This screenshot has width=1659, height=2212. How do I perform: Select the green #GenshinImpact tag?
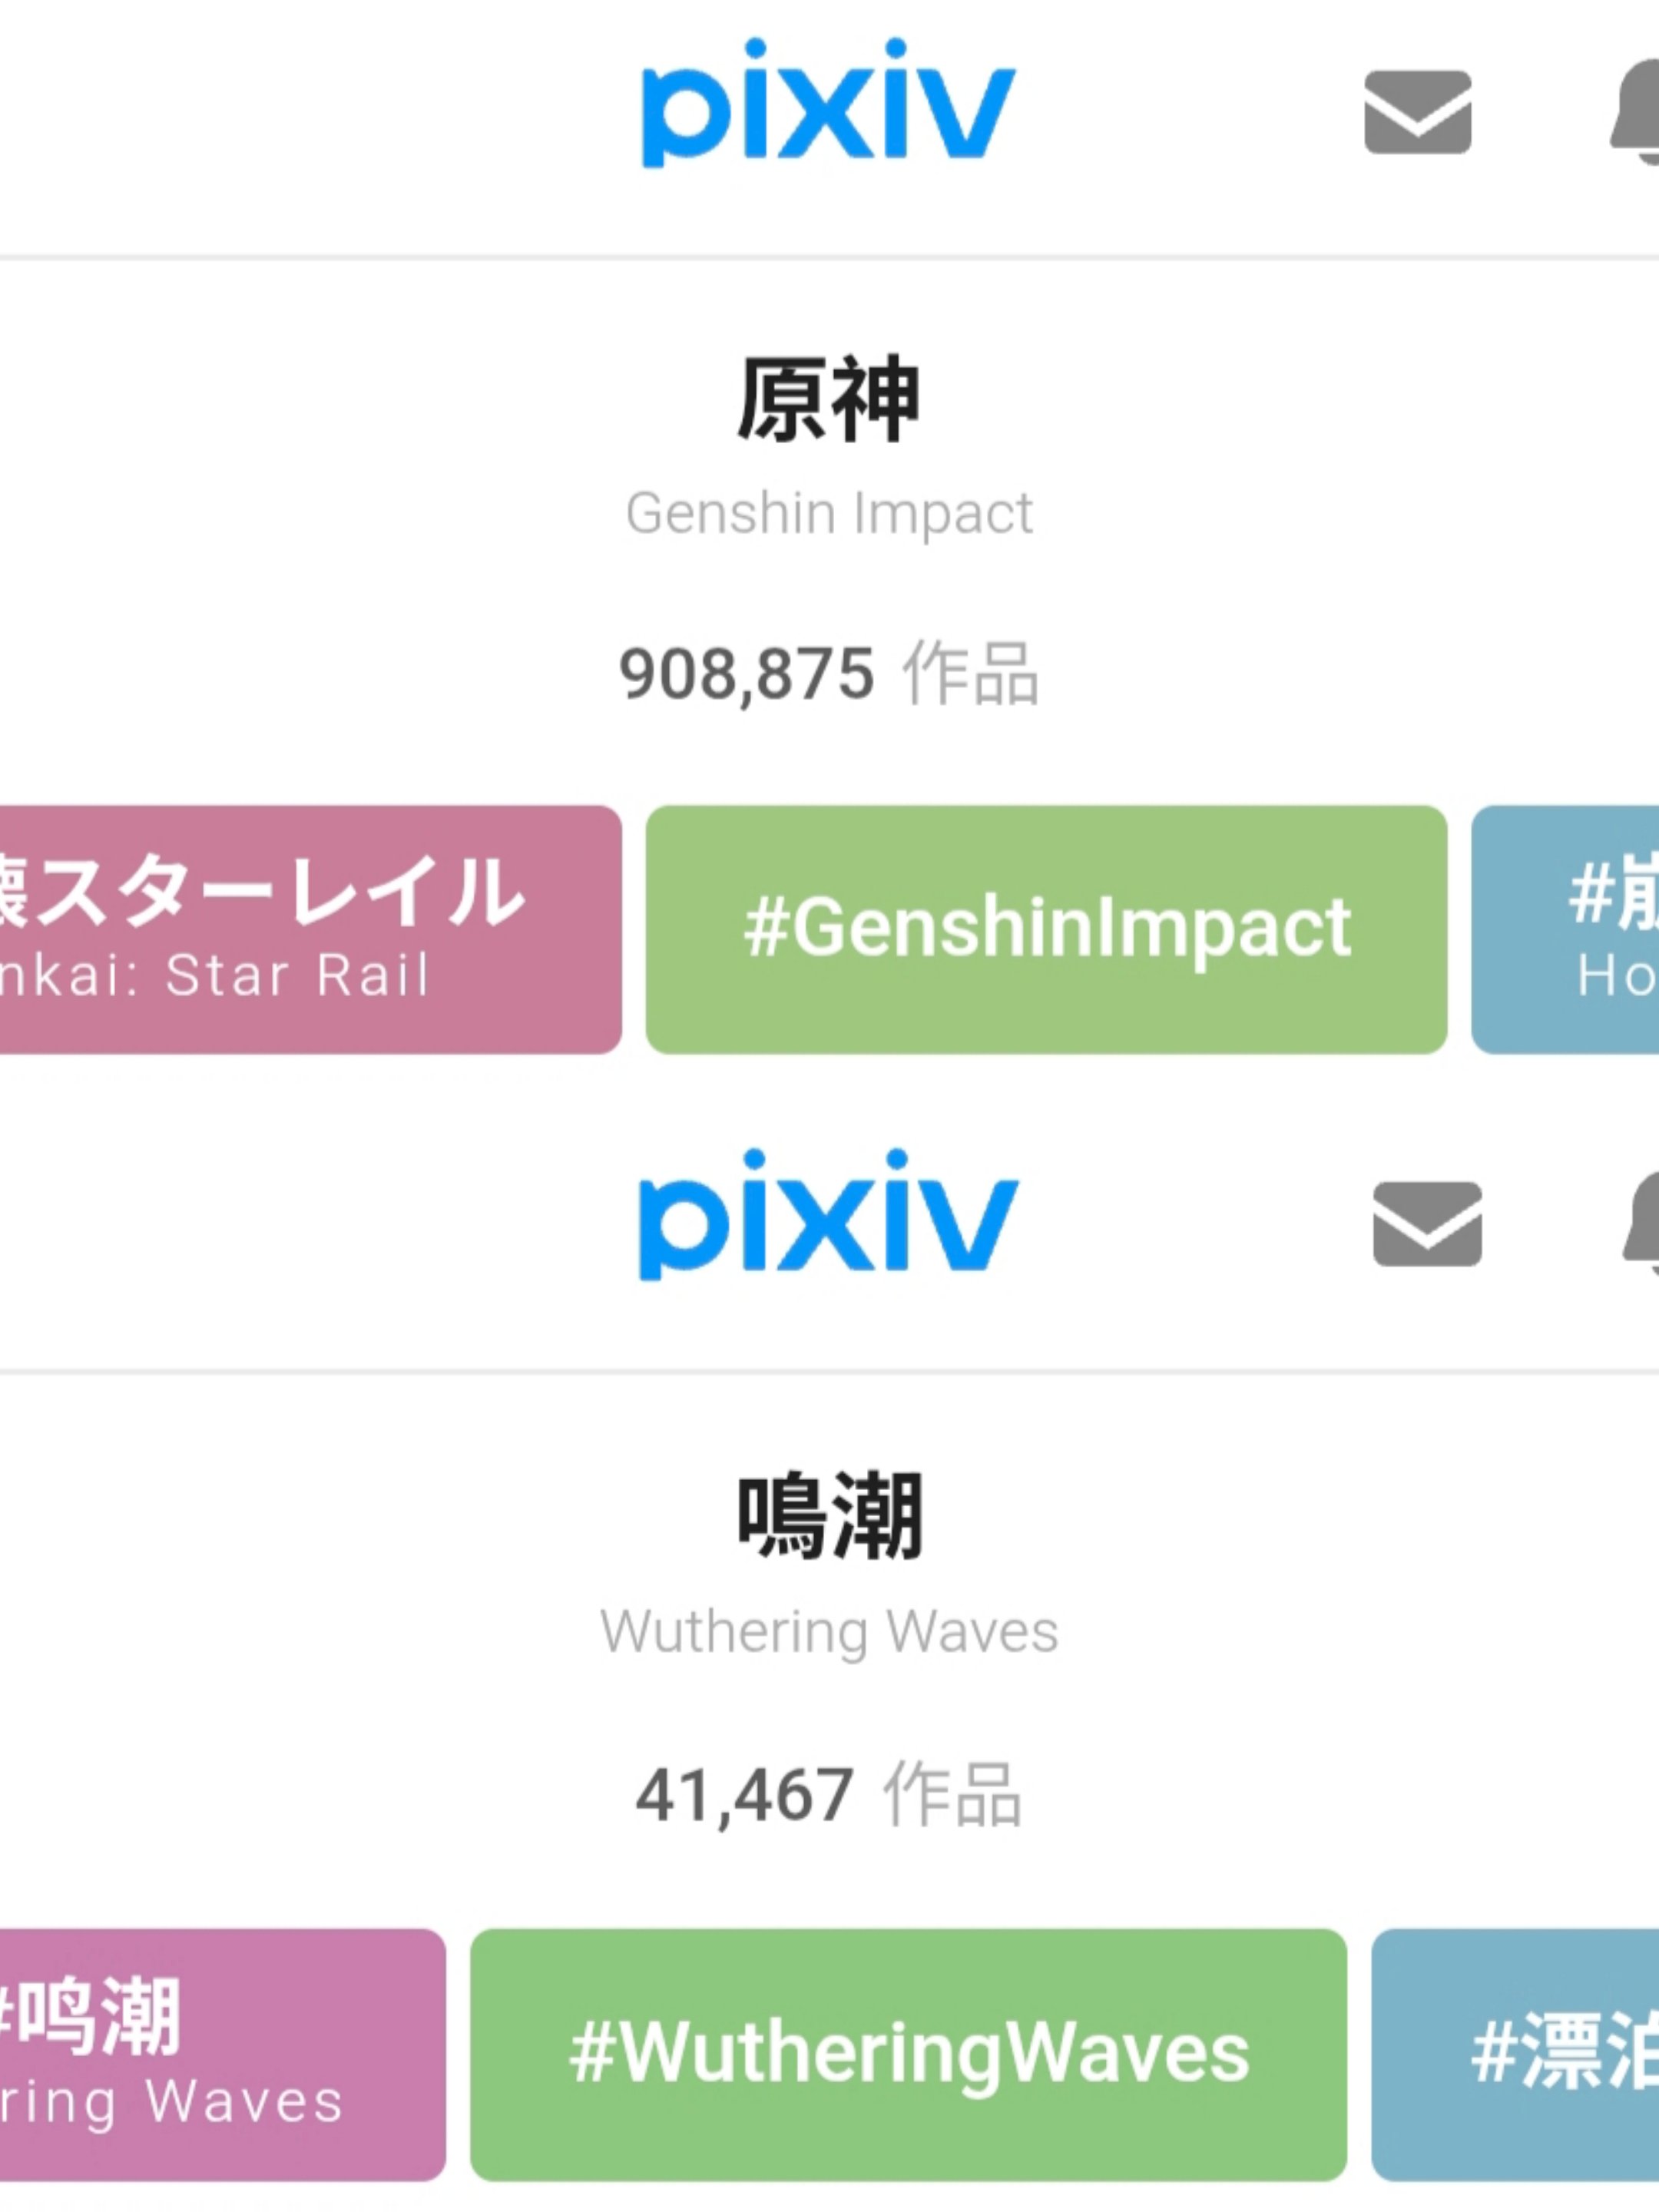pyautogui.click(x=1046, y=929)
